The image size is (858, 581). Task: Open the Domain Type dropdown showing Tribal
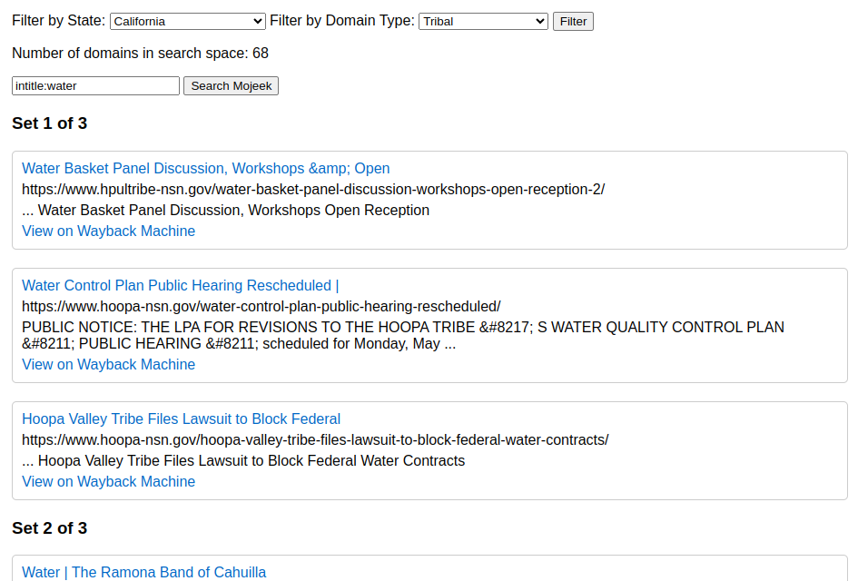click(x=483, y=22)
